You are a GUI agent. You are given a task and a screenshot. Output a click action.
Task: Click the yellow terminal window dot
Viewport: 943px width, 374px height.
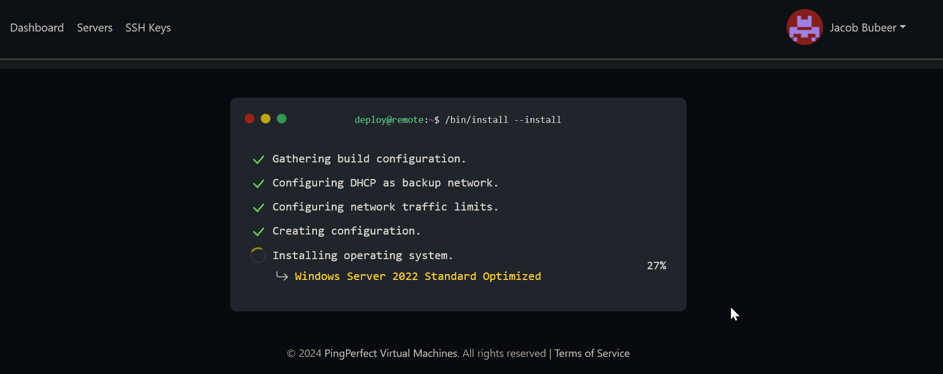266,119
